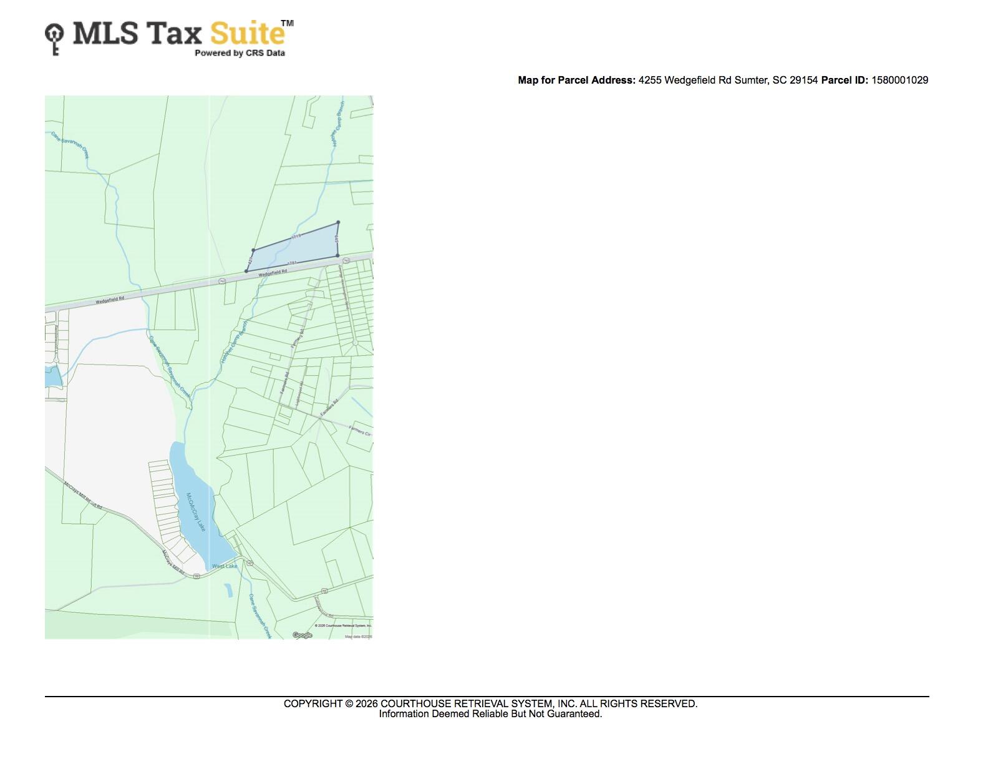
Task: Click the Courthouse Retrieval System copyright line
Action: click(x=490, y=703)
